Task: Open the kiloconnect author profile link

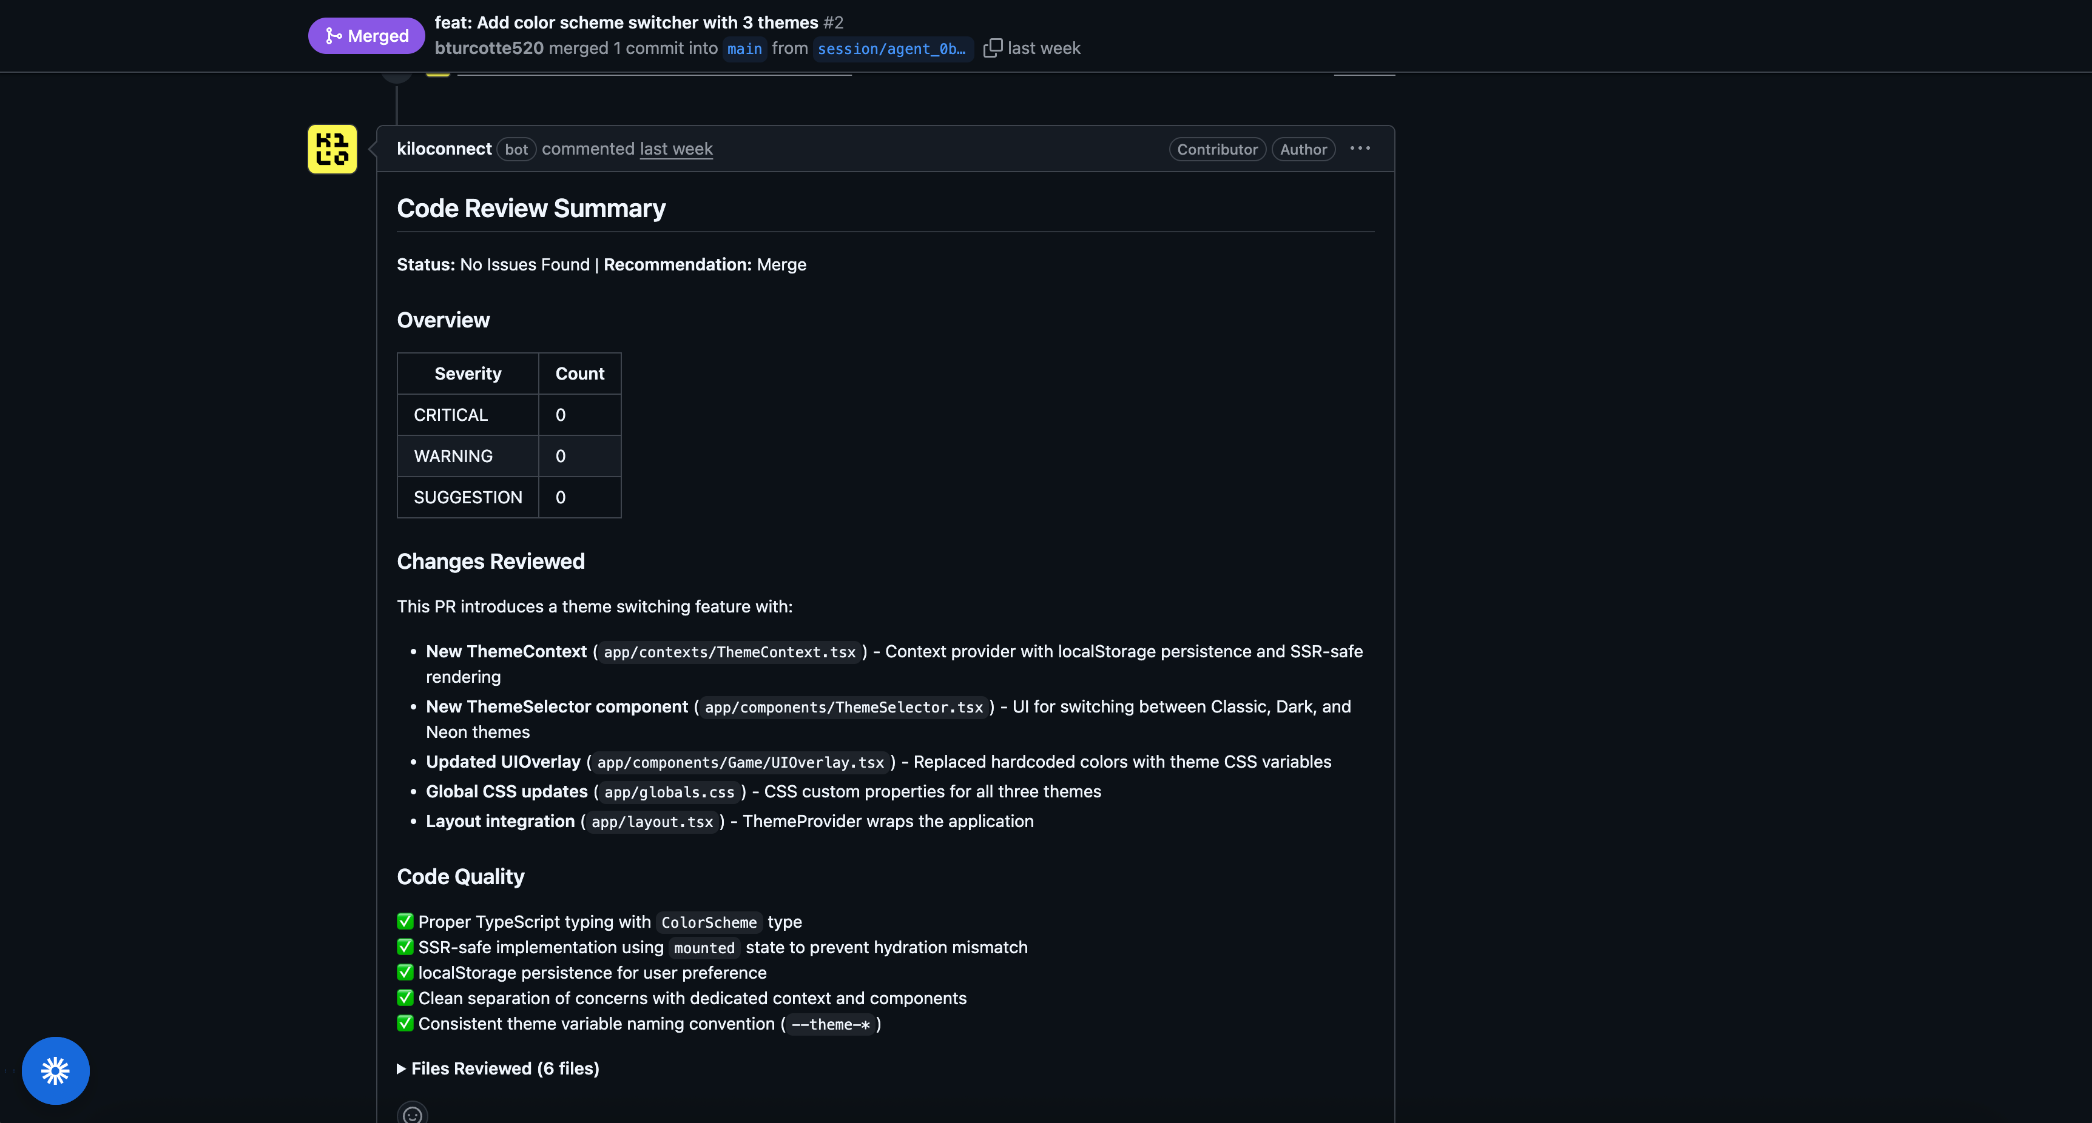Action: 444,149
